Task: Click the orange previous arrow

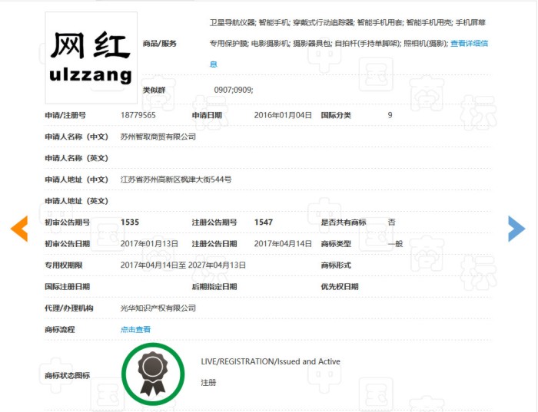Action: tap(19, 228)
